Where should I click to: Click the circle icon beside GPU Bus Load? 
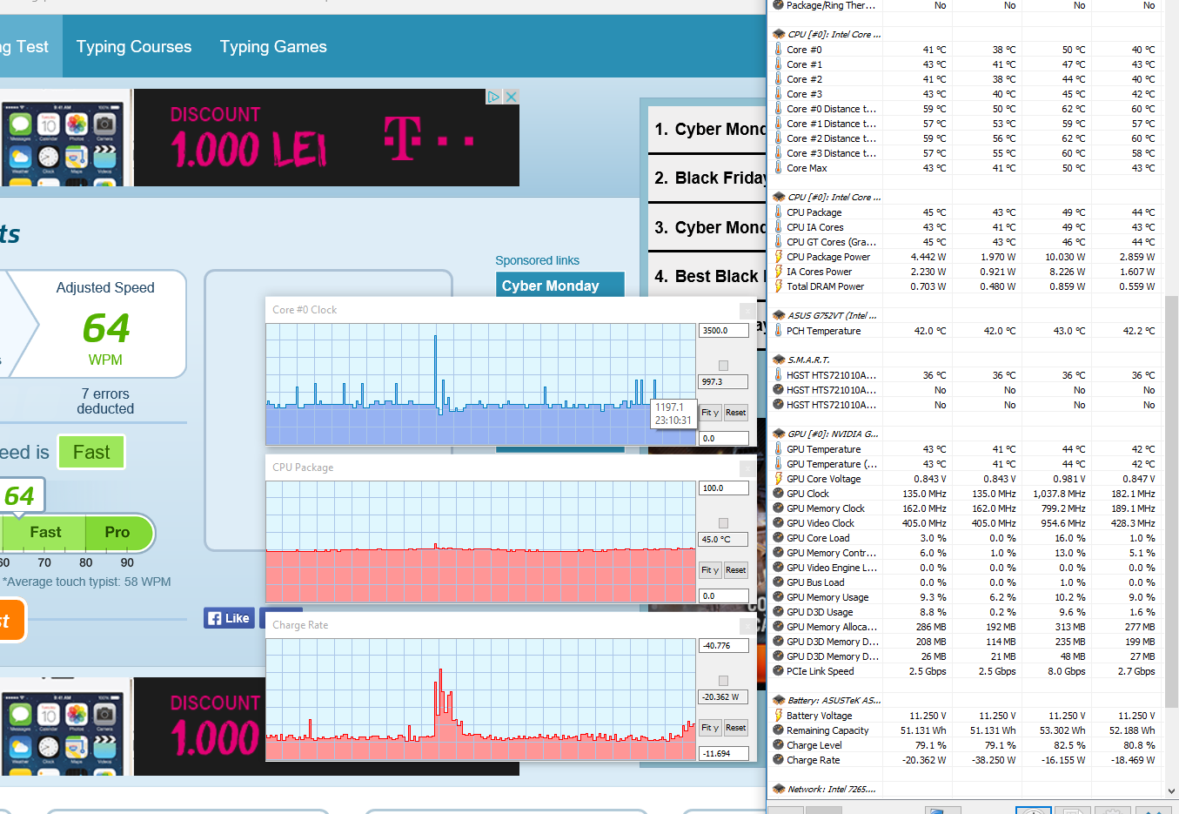pos(778,582)
